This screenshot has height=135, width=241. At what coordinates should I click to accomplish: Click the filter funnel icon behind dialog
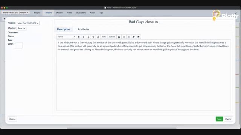tap(4, 19)
